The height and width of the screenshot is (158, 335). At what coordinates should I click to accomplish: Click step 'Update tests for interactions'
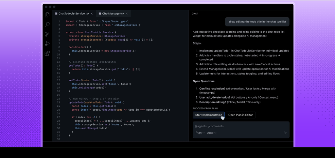[x=239, y=73]
